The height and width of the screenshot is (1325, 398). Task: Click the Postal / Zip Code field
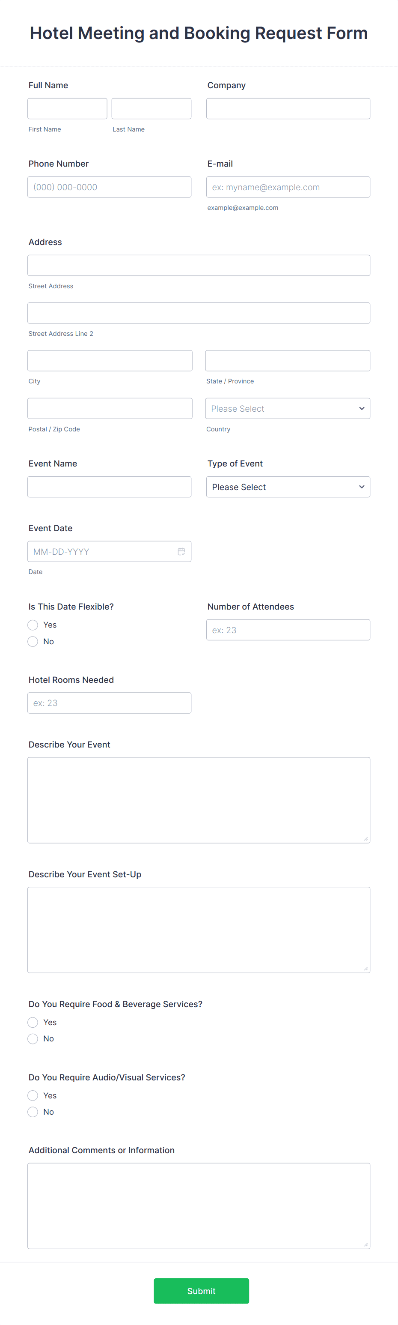[x=110, y=408]
